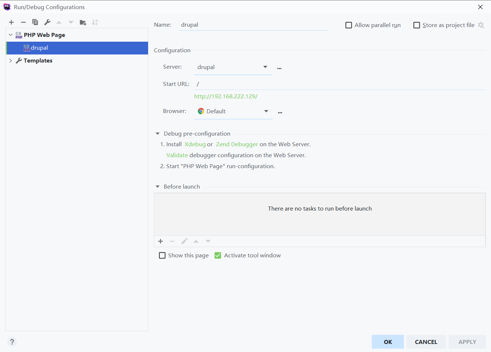
Task: Click the Start URL input field
Action: 340,84
